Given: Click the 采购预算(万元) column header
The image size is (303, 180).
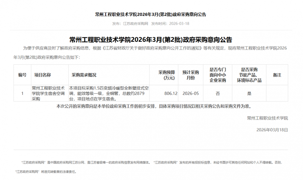Looking at the screenshot, I should pyautogui.click(x=167, y=75).
